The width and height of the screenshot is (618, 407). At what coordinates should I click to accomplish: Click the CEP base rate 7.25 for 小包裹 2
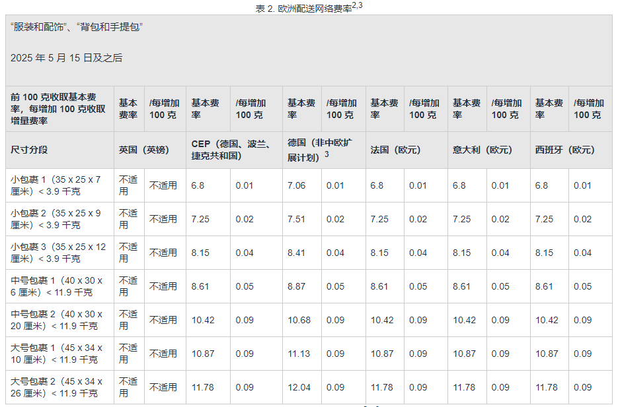[x=200, y=219]
